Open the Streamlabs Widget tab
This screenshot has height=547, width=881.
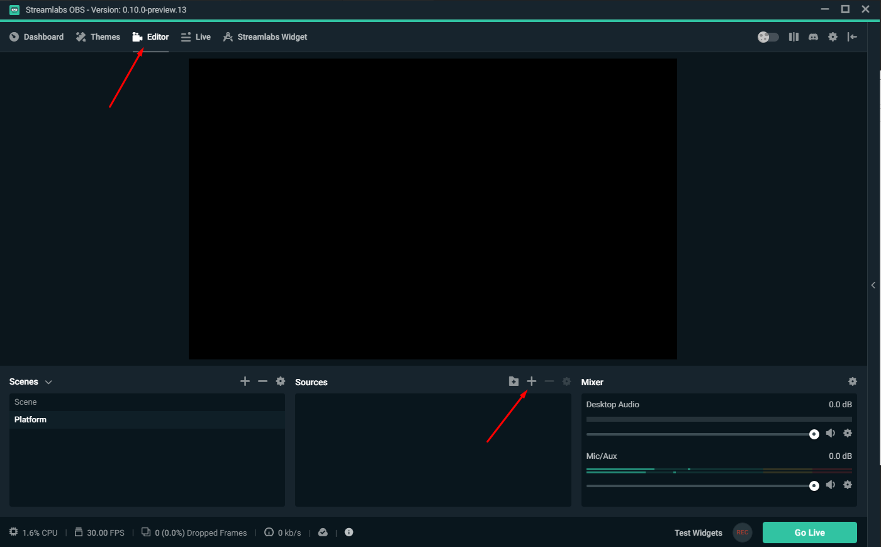265,37
